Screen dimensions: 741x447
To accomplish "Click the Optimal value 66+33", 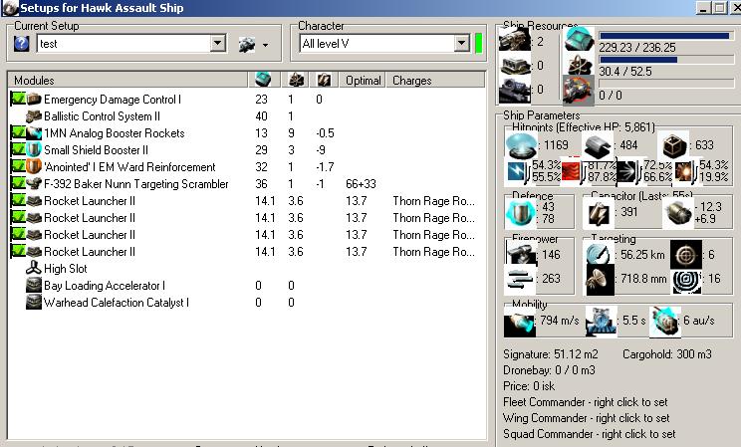I will pos(361,184).
